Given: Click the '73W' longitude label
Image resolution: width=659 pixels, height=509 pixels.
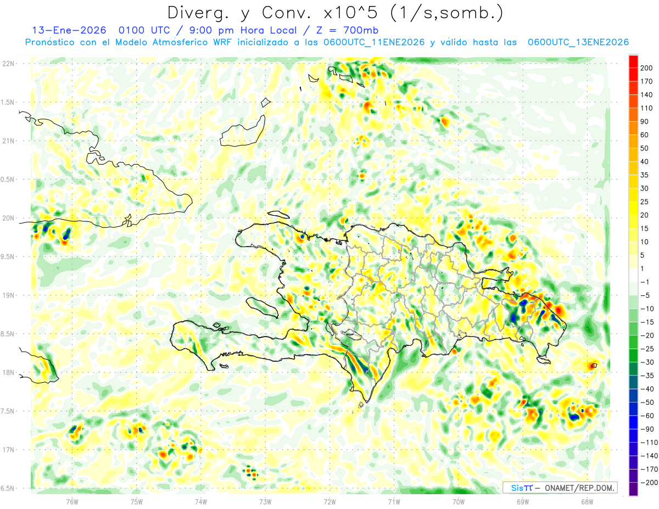Looking at the screenshot, I should [x=265, y=502].
